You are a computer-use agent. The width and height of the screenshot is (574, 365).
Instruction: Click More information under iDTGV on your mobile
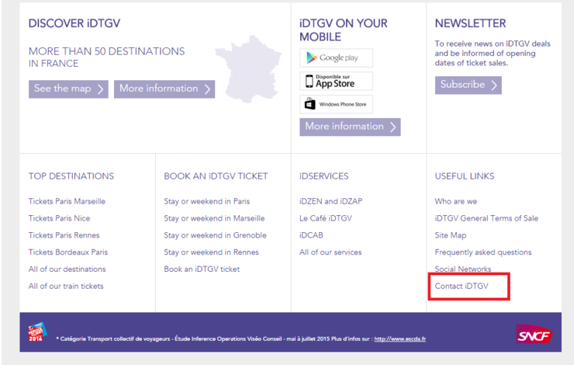click(x=350, y=127)
